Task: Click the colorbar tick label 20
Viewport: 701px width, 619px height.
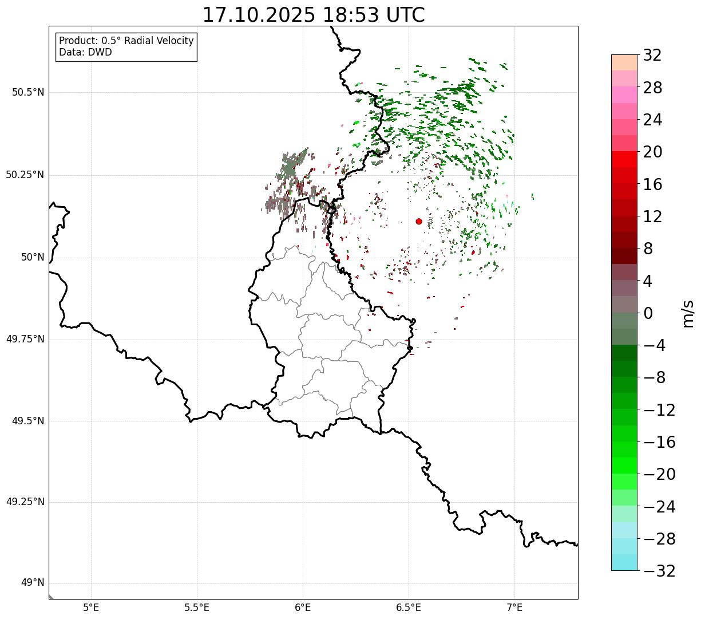Action: click(x=652, y=152)
